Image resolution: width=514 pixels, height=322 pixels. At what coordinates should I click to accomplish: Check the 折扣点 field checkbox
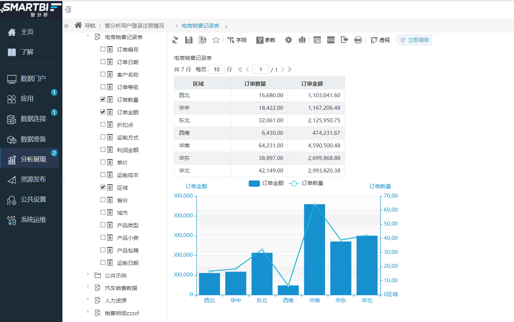(103, 124)
